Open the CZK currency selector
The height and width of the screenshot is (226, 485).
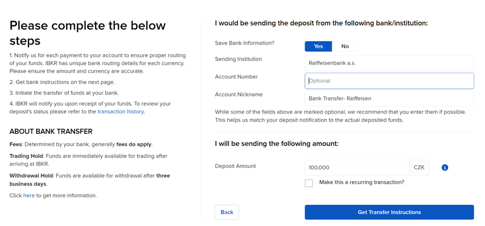[x=419, y=167]
